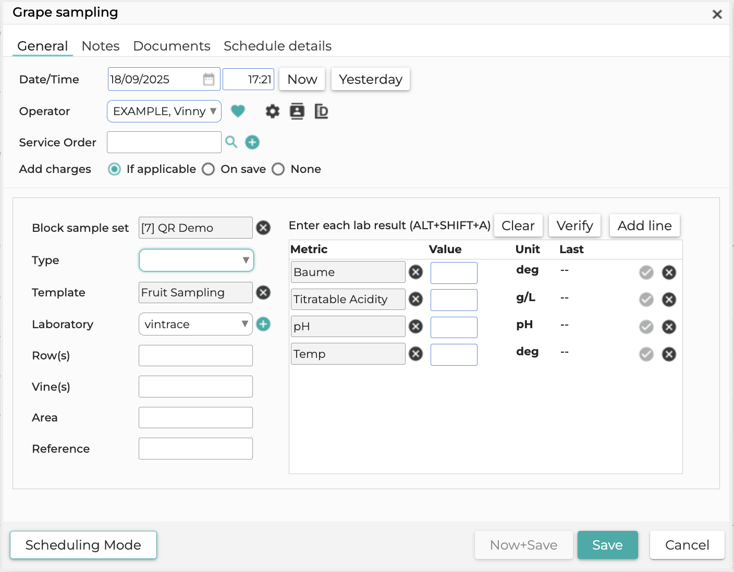Click the Template field Fruit Sampling
734x572 pixels.
(195, 292)
